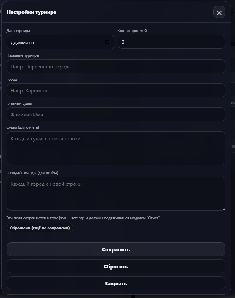Focus the Кол-во зрителей number field
The width and height of the screenshot is (235, 298).
[171, 42]
